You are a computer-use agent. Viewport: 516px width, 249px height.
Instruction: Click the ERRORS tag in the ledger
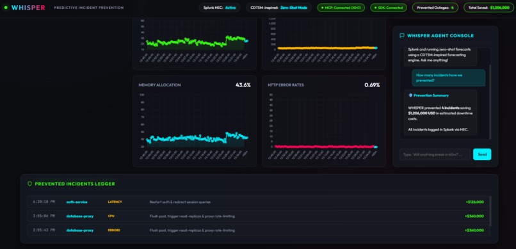tap(114, 230)
